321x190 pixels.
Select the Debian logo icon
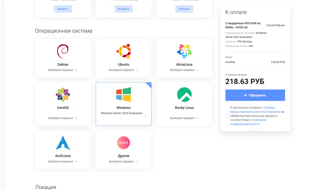[63, 51]
